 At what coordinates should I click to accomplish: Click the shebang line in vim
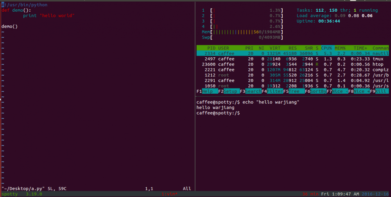[24, 5]
